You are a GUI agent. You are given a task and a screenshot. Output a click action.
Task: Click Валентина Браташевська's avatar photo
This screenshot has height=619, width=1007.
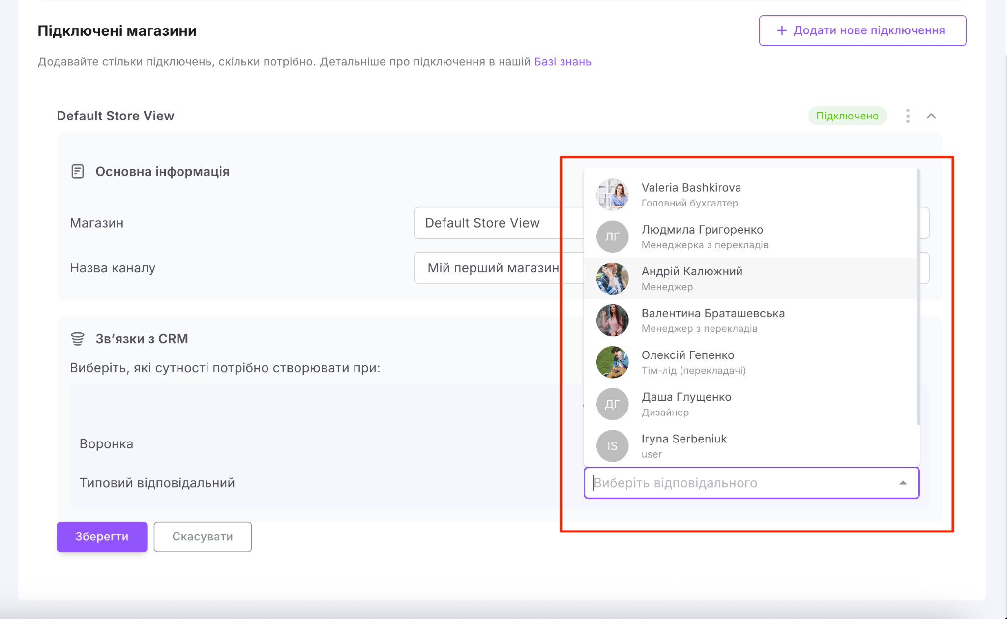point(612,320)
